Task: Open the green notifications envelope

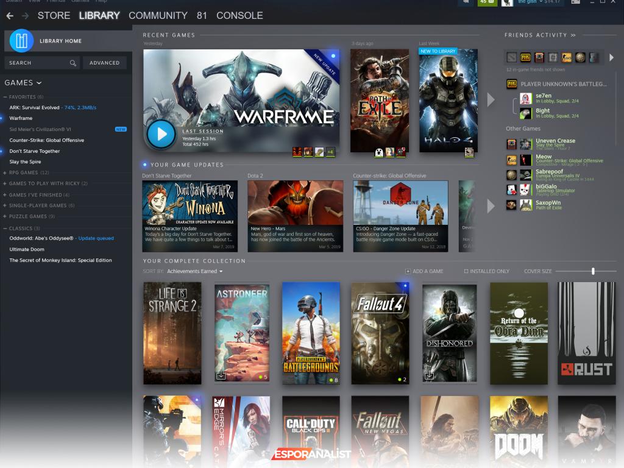Action: (x=487, y=2)
